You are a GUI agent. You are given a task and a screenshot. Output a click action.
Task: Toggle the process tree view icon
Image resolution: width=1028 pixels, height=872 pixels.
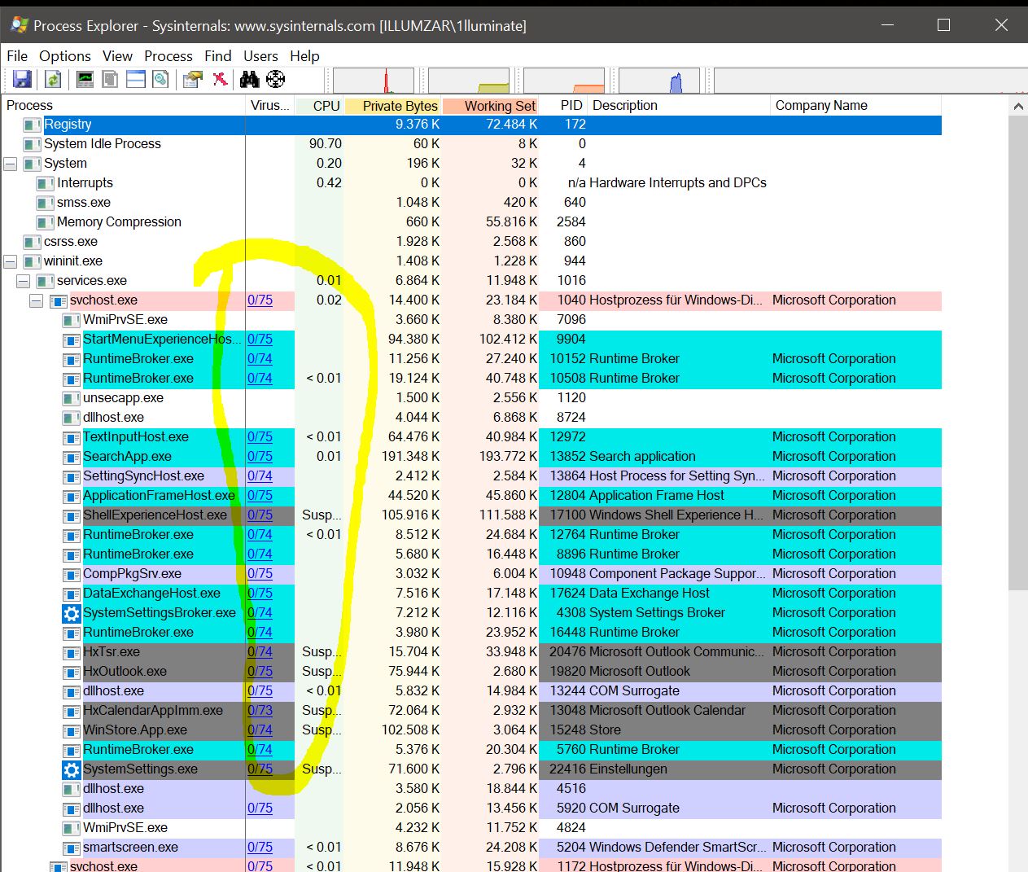(x=110, y=79)
